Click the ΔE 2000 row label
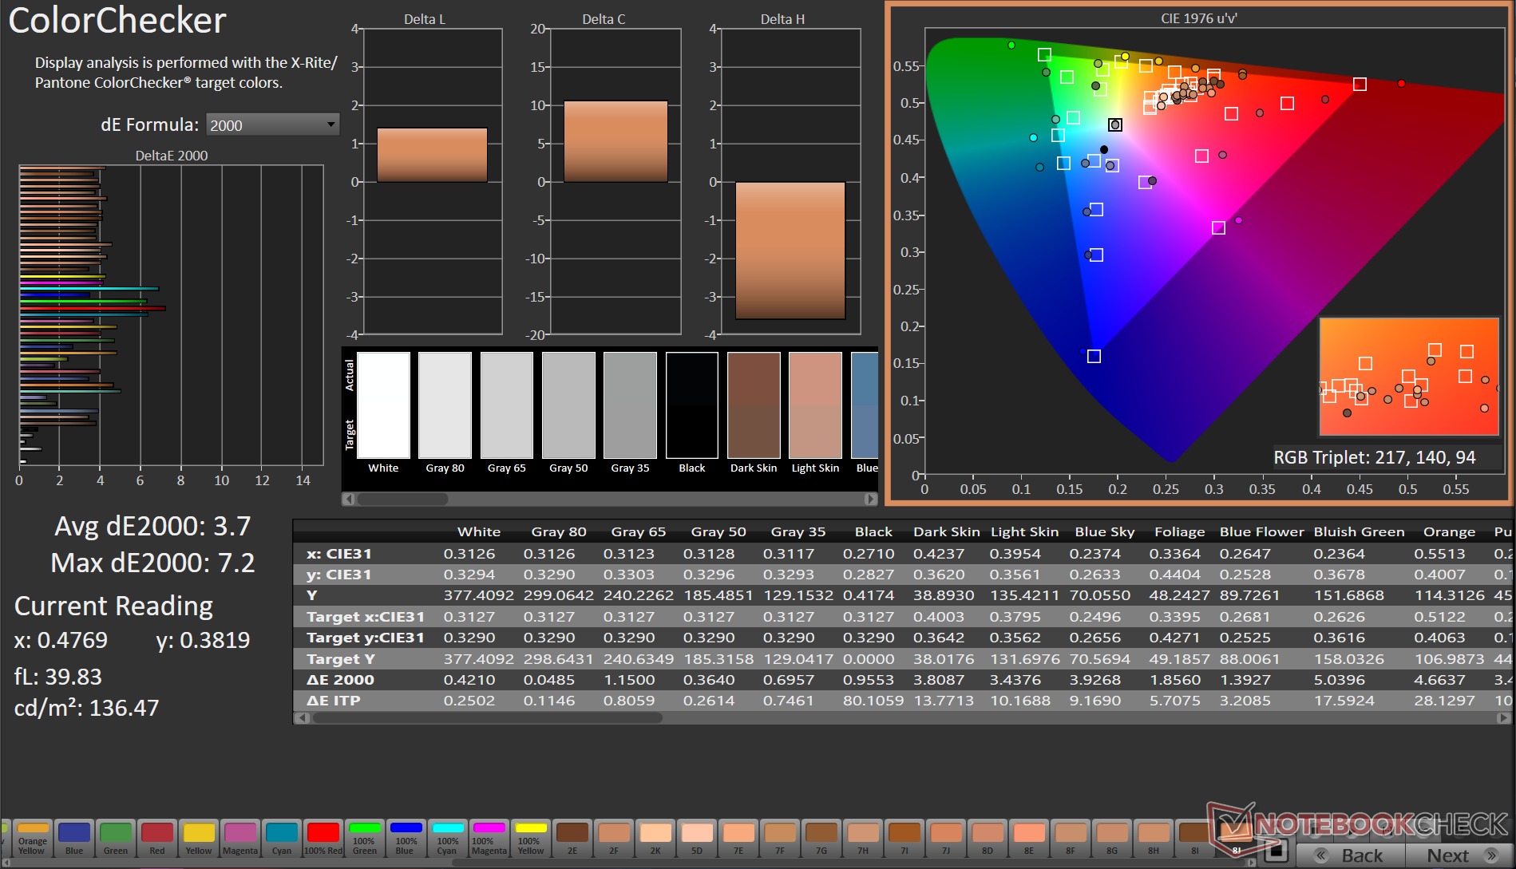 coord(340,680)
